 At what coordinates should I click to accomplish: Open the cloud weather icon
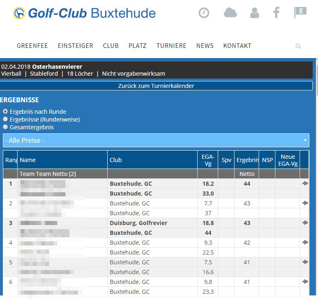point(230,13)
